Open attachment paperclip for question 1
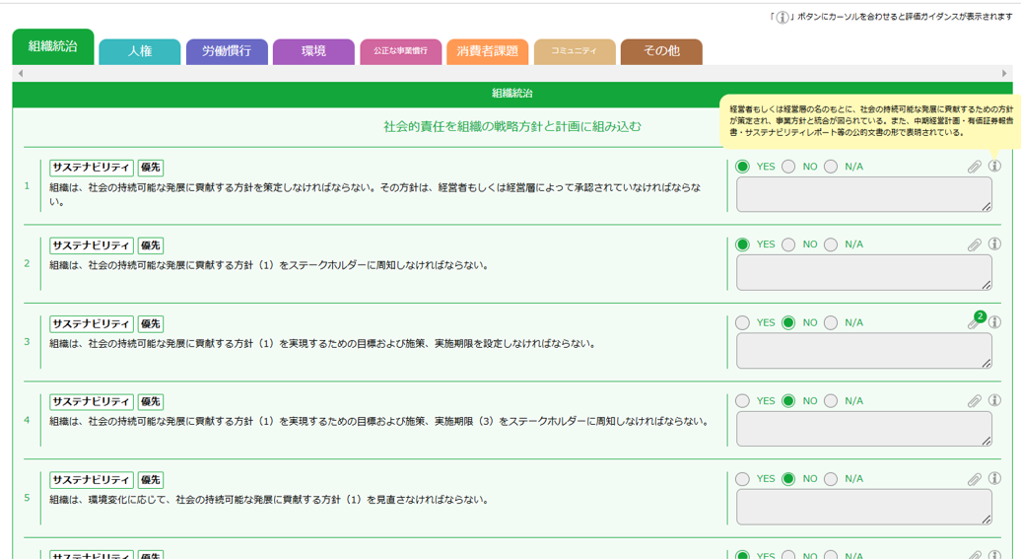 coord(974,167)
